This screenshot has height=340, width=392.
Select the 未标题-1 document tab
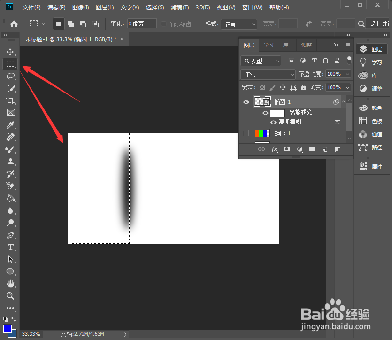point(71,39)
